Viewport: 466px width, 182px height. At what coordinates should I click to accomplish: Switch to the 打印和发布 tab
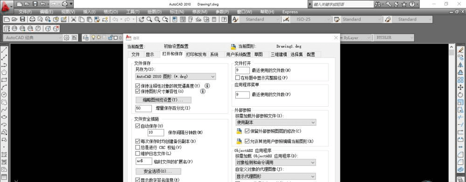[196, 54]
